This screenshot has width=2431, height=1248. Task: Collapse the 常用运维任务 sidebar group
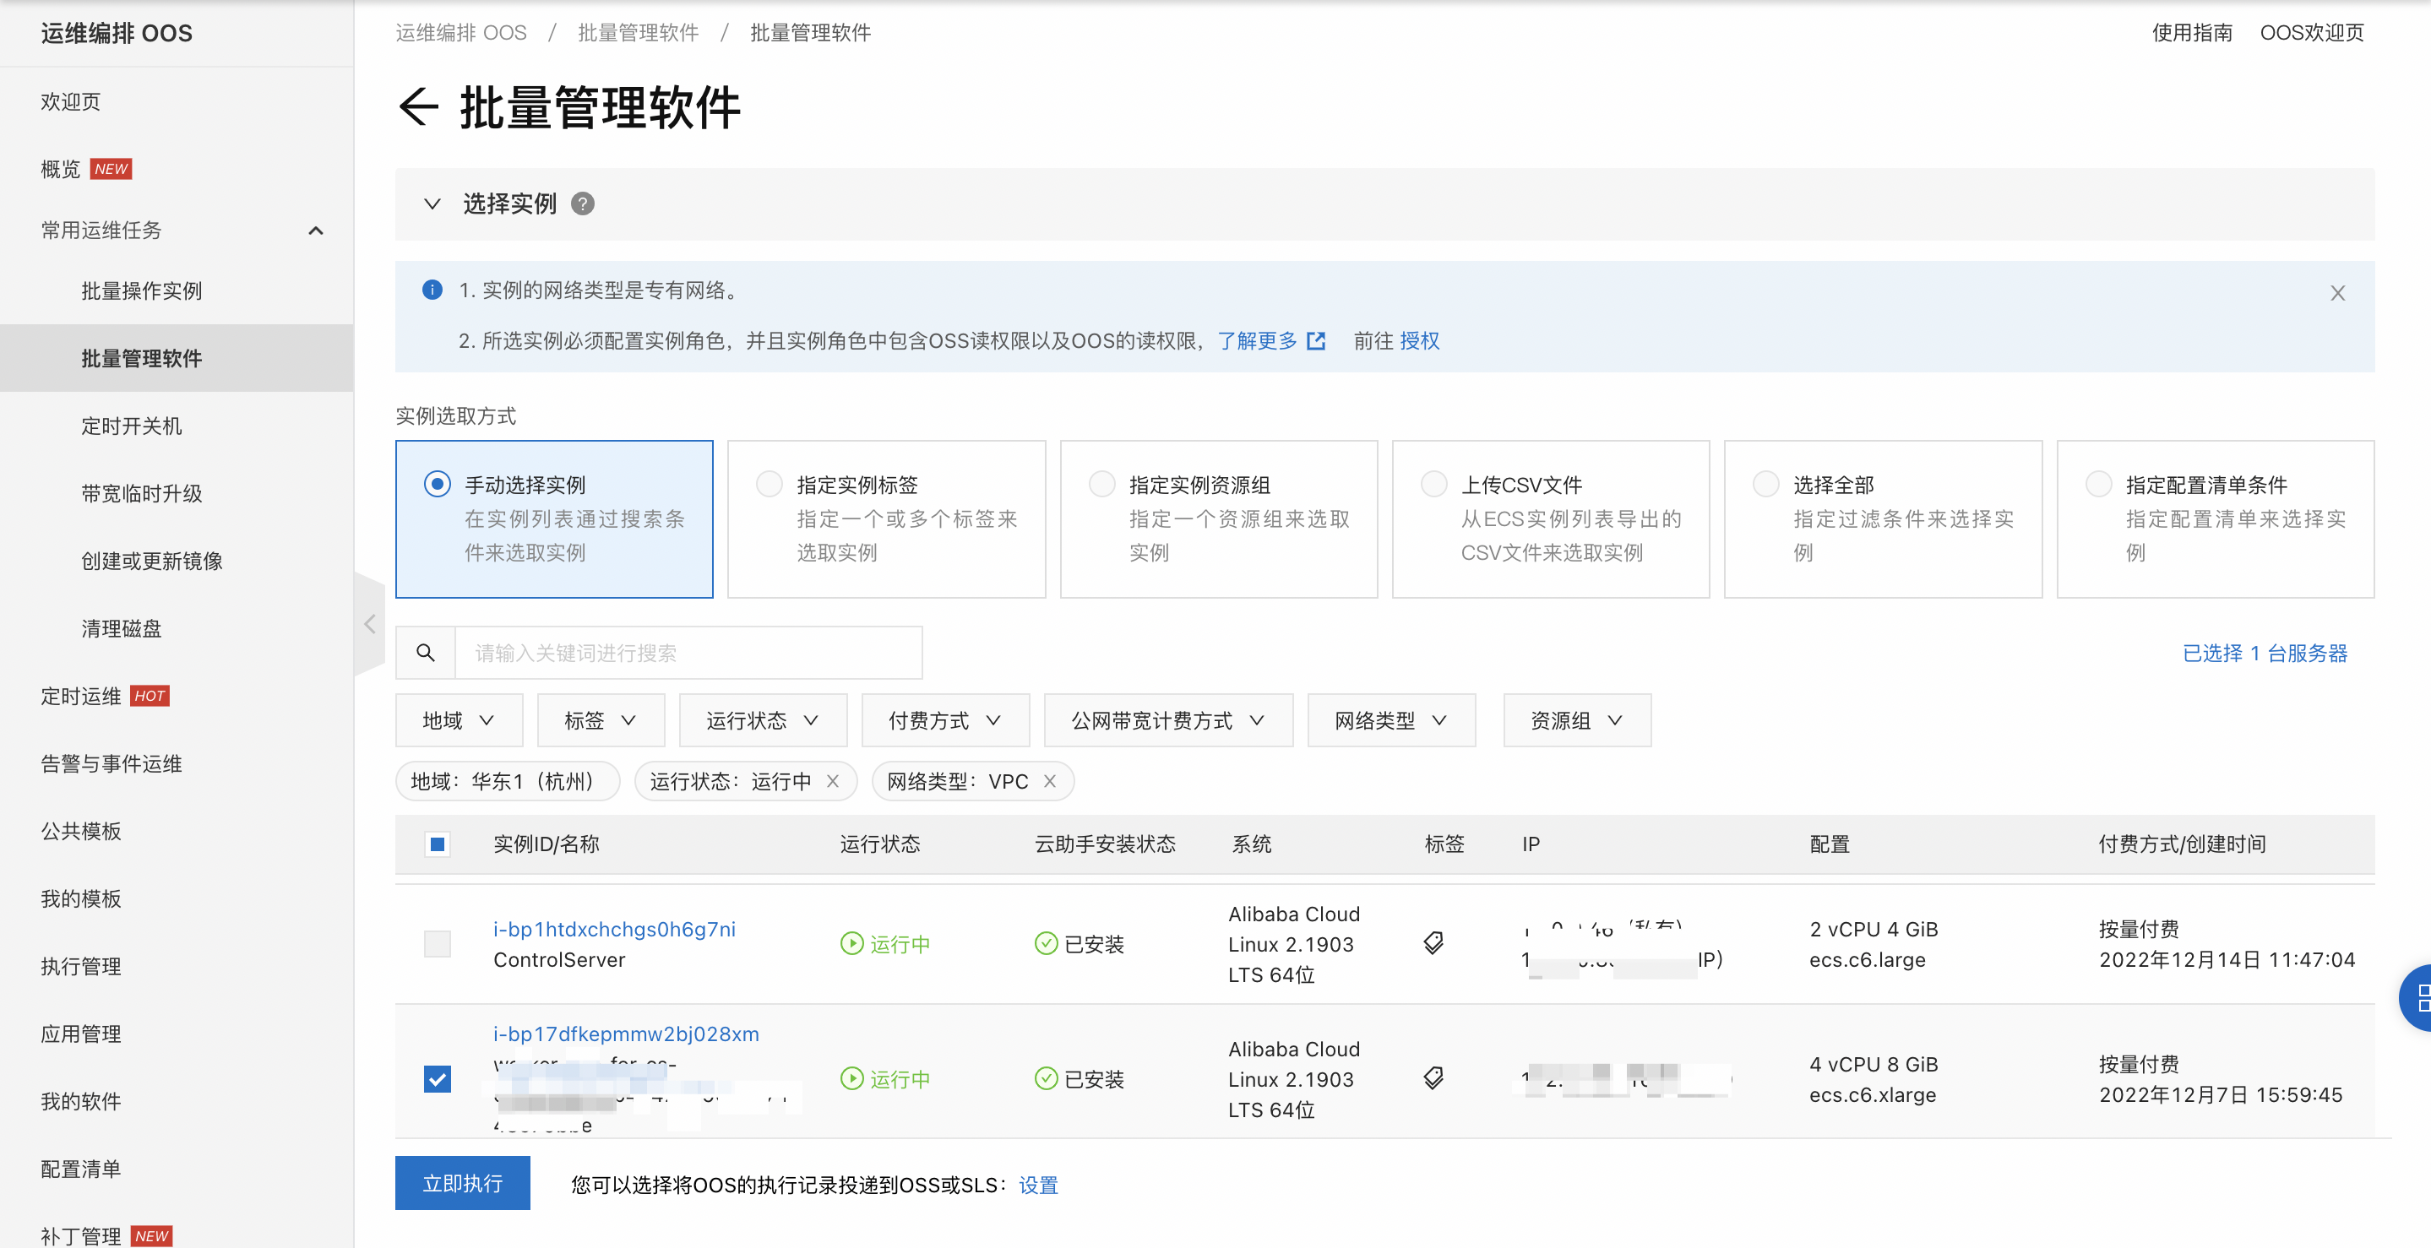tap(316, 231)
